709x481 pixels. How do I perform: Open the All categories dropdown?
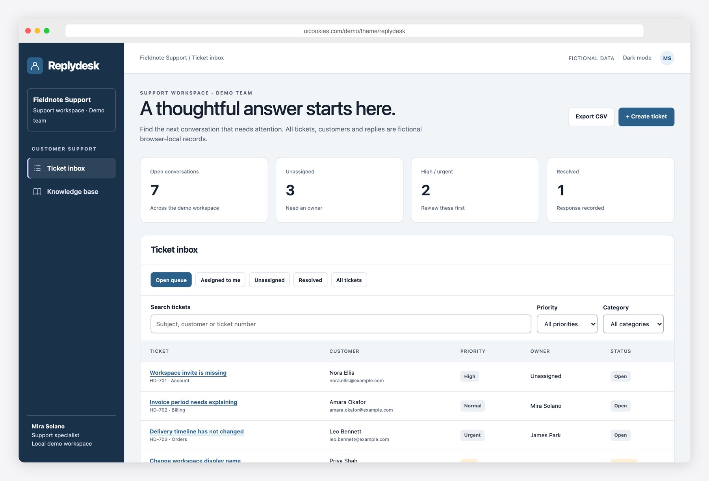coord(633,324)
